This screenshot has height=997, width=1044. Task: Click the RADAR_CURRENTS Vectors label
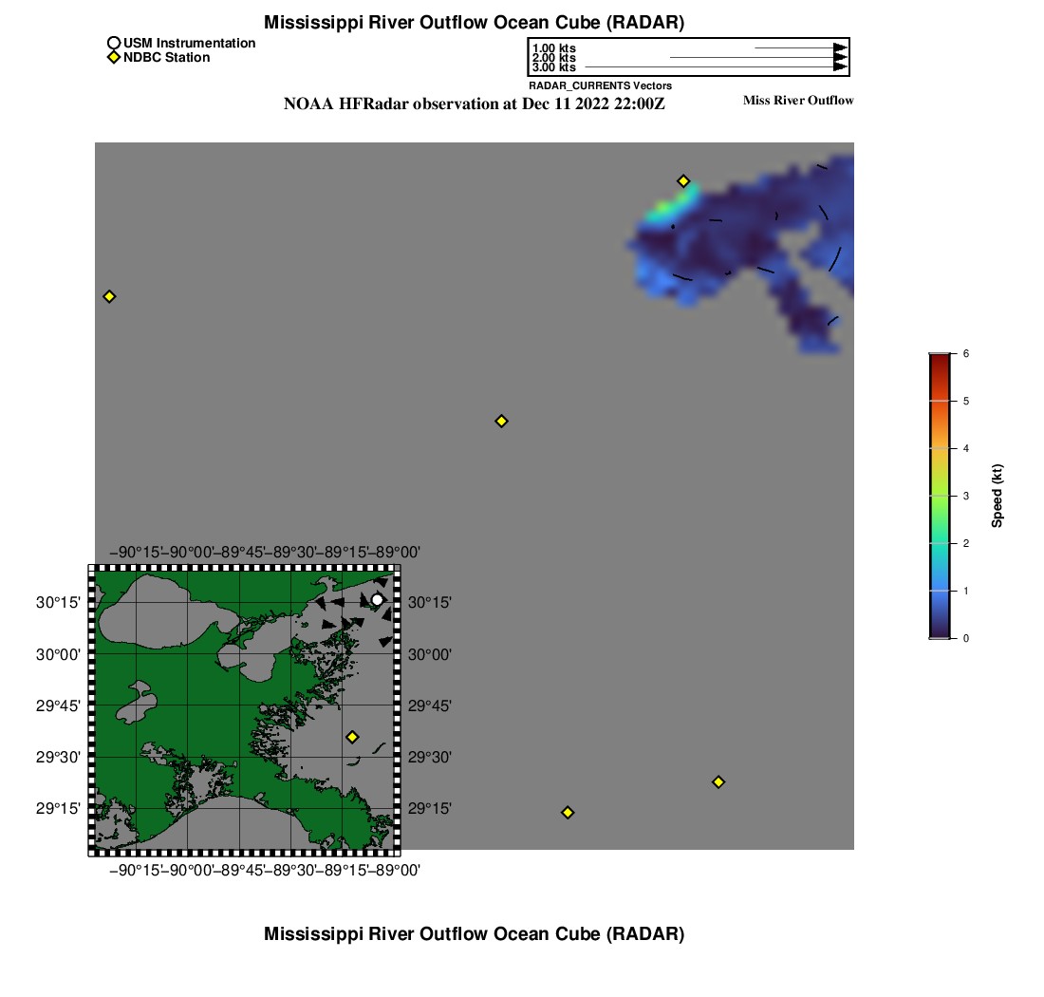pyautogui.click(x=600, y=85)
